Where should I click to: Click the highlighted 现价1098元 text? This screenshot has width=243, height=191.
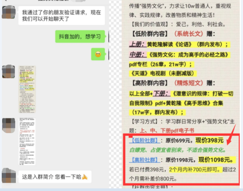pos(217,160)
